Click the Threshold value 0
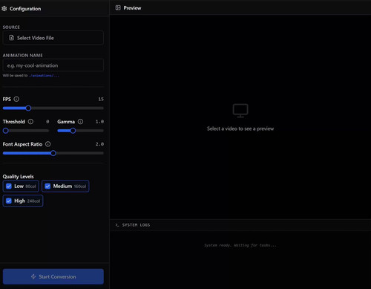 [x=47, y=122]
